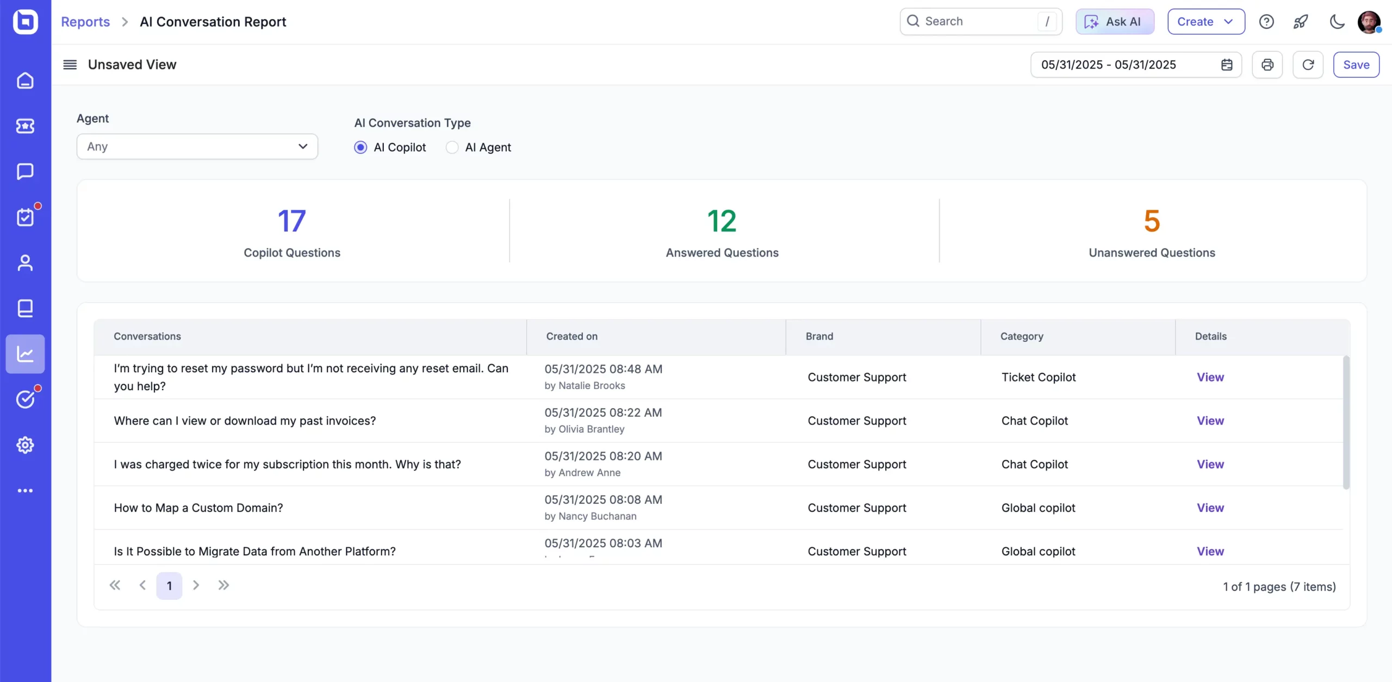1392x682 pixels.
Task: Select page 1 in the pagination
Action: [x=169, y=586]
